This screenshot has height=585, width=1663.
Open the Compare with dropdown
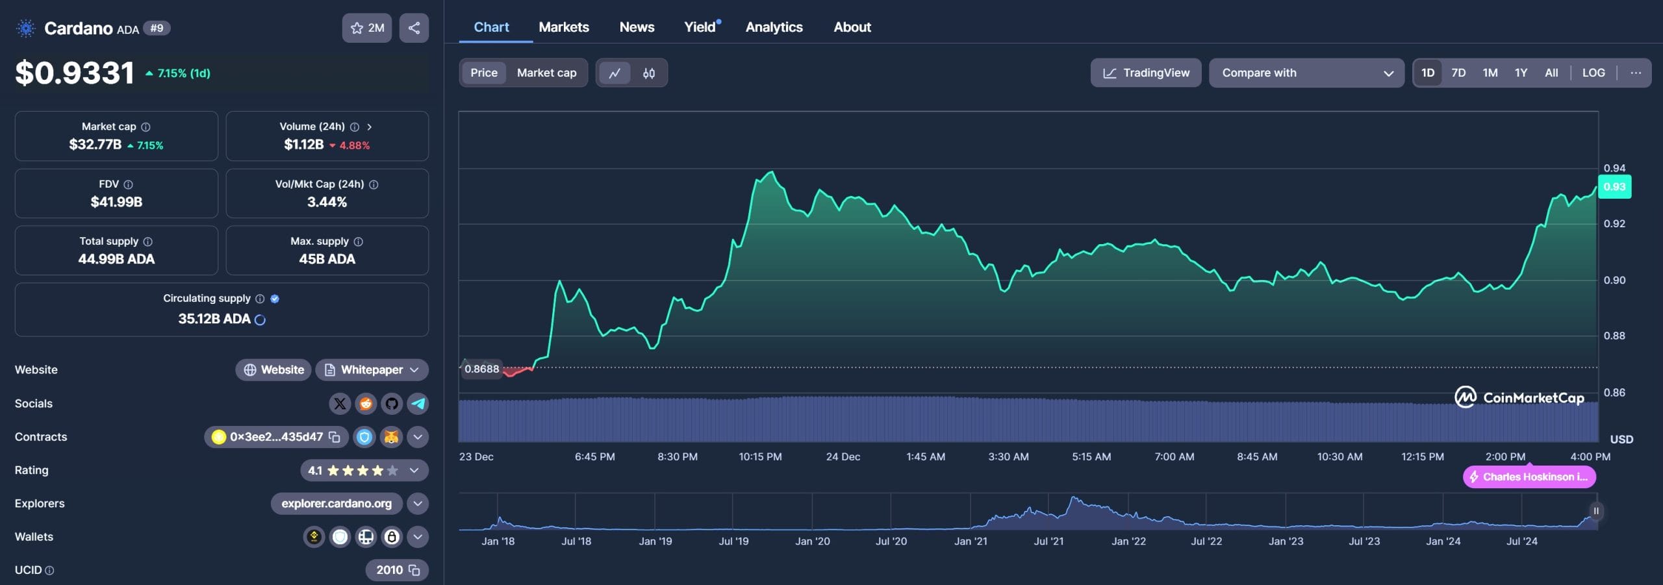point(1306,73)
